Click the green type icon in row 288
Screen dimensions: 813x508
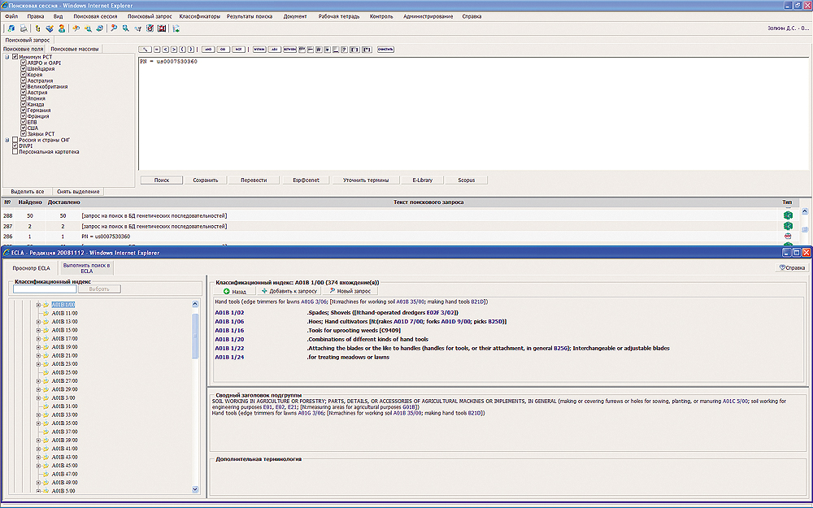click(787, 215)
